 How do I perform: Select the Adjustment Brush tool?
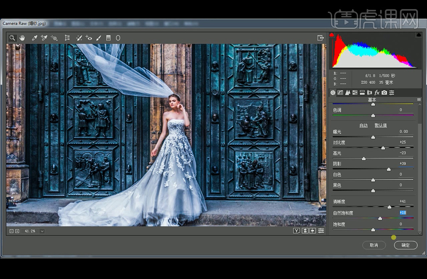[99, 38]
